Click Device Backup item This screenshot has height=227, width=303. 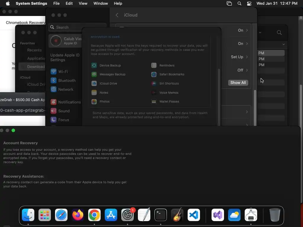click(106, 65)
